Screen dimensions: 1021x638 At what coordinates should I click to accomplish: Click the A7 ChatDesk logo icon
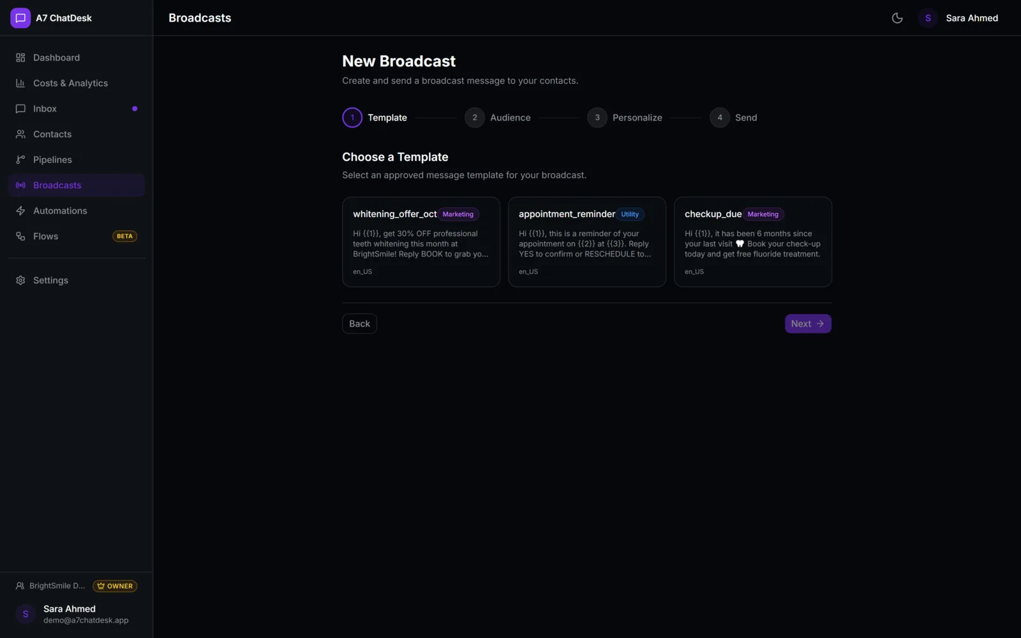20,18
